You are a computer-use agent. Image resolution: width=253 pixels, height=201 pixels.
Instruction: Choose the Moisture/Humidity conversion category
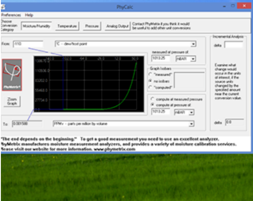(x=37, y=26)
